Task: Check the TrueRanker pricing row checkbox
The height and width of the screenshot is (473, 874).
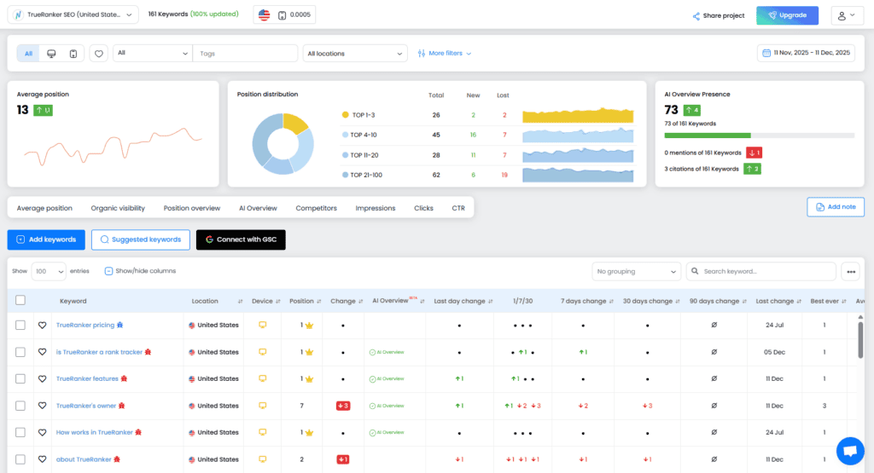Action: (x=20, y=325)
